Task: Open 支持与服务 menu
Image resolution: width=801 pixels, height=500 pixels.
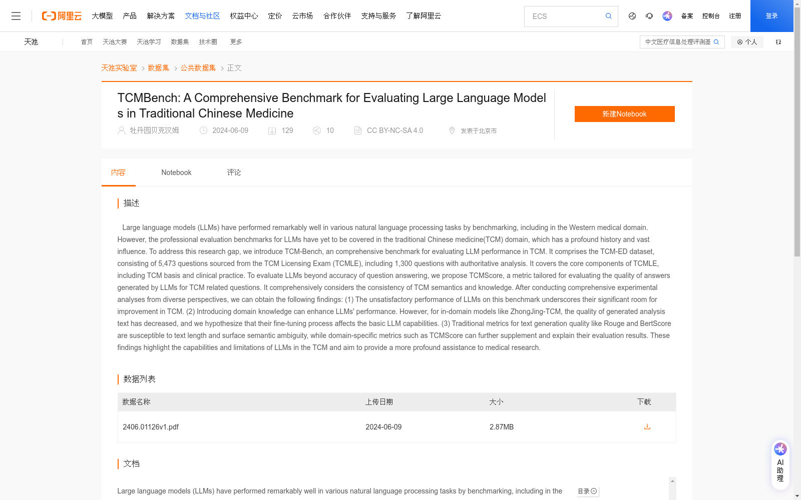Action: point(378,16)
